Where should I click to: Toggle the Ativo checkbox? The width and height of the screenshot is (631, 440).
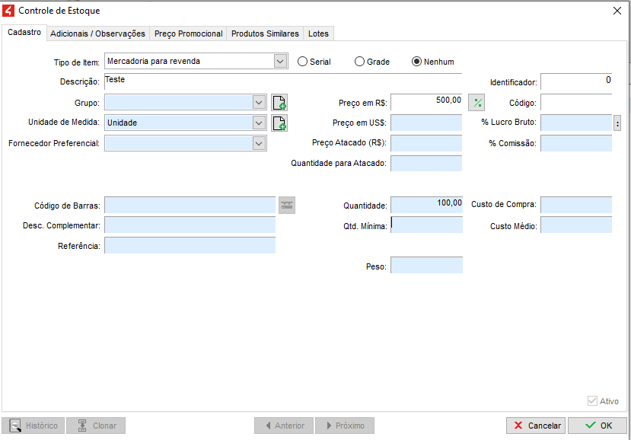(592, 401)
